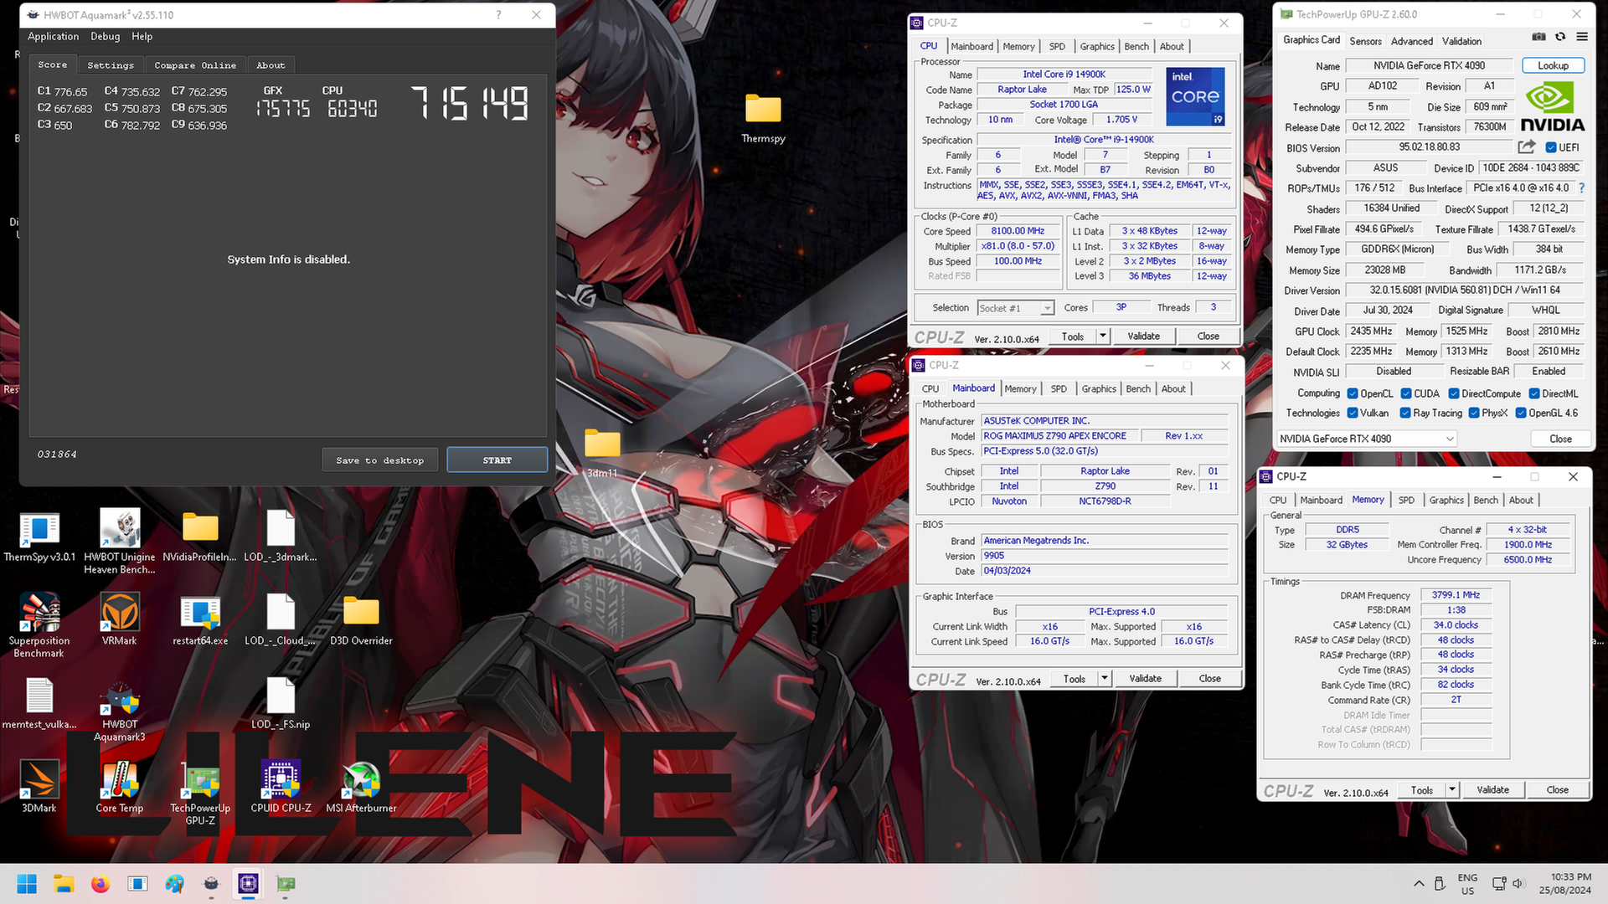
Task: Toggle the Vulkan checkbox in GPU-Z
Action: (1353, 413)
